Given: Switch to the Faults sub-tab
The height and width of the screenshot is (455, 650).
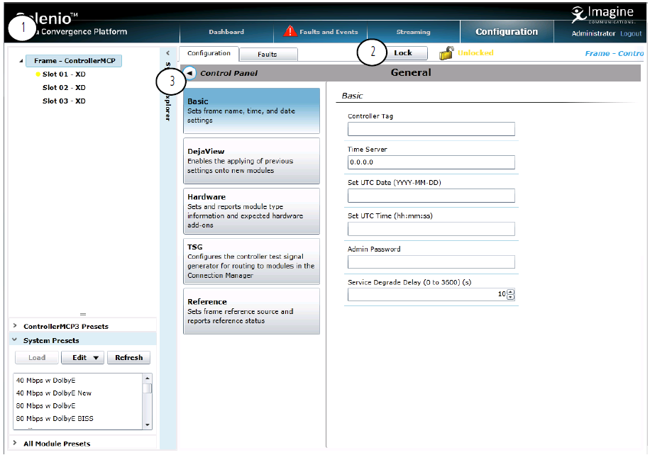Looking at the screenshot, I should point(268,55).
